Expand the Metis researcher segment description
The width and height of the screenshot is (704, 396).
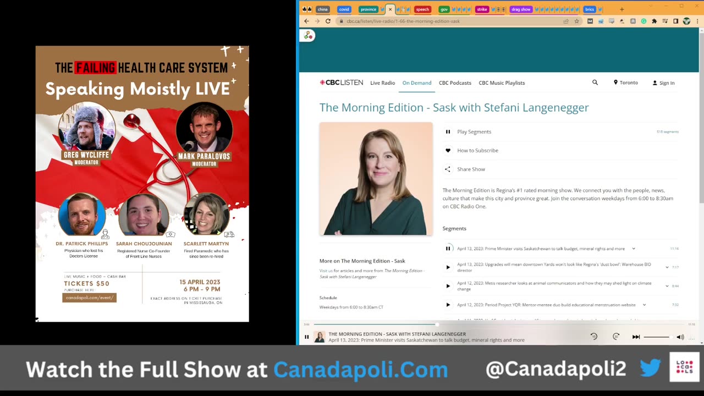pos(667,286)
